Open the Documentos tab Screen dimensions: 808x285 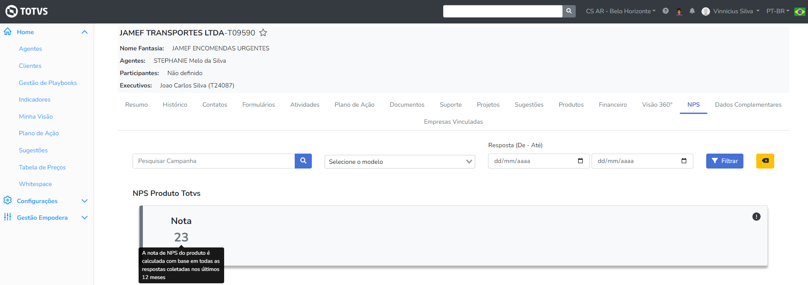(407, 105)
